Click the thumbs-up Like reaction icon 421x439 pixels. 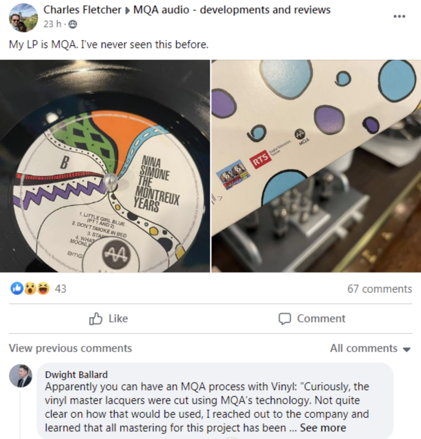tap(17, 288)
